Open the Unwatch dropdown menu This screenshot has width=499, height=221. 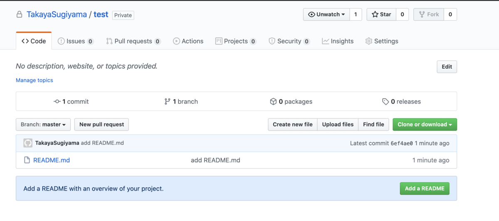(326, 14)
